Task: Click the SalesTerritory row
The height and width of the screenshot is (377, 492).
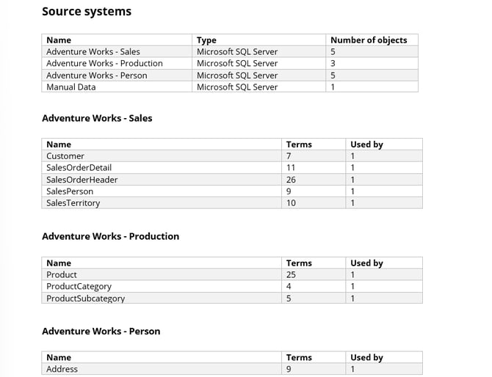Action: [x=232, y=202]
